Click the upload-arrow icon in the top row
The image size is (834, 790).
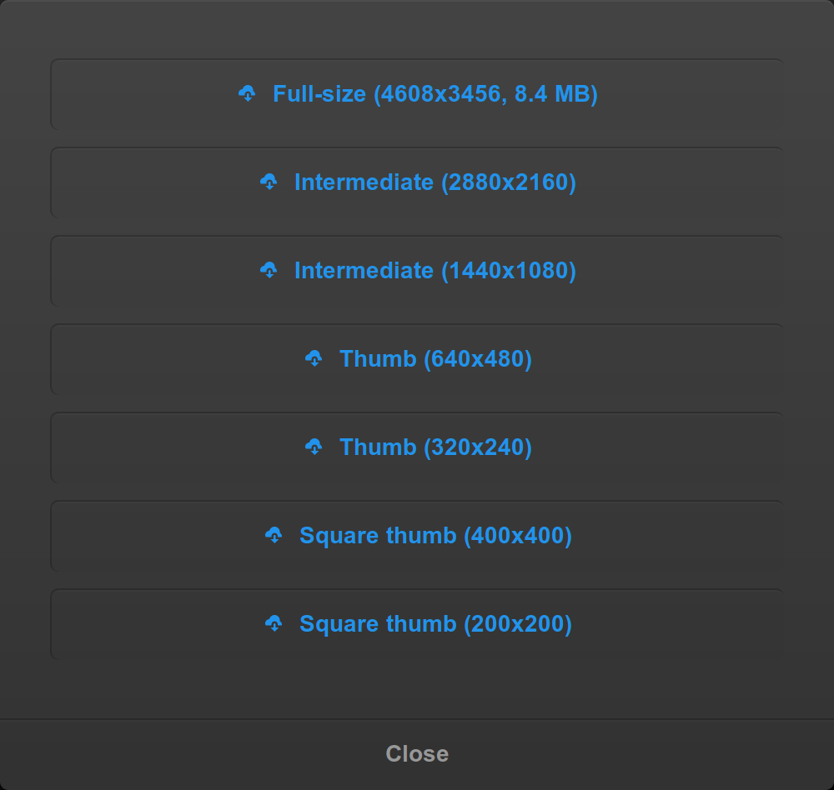[x=247, y=94]
